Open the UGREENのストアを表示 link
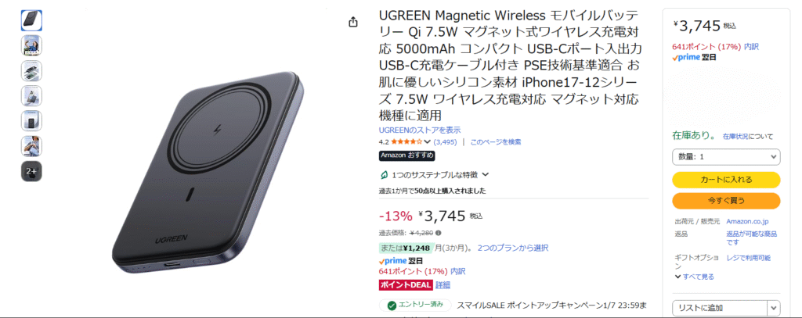The image size is (802, 318). click(x=420, y=130)
